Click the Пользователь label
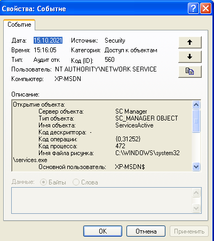This screenshot has width=214, height=241. [x=31, y=69]
